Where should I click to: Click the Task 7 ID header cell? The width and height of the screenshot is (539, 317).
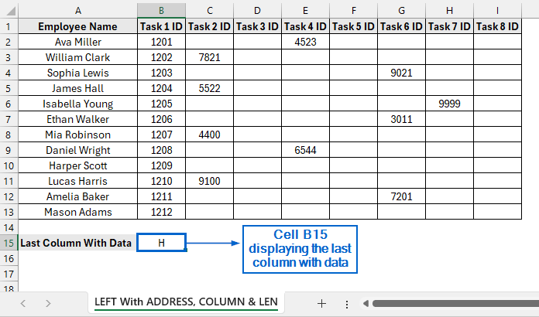[x=450, y=26]
